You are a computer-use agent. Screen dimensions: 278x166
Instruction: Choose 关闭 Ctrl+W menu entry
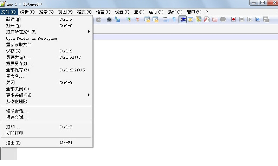[x=46, y=82]
